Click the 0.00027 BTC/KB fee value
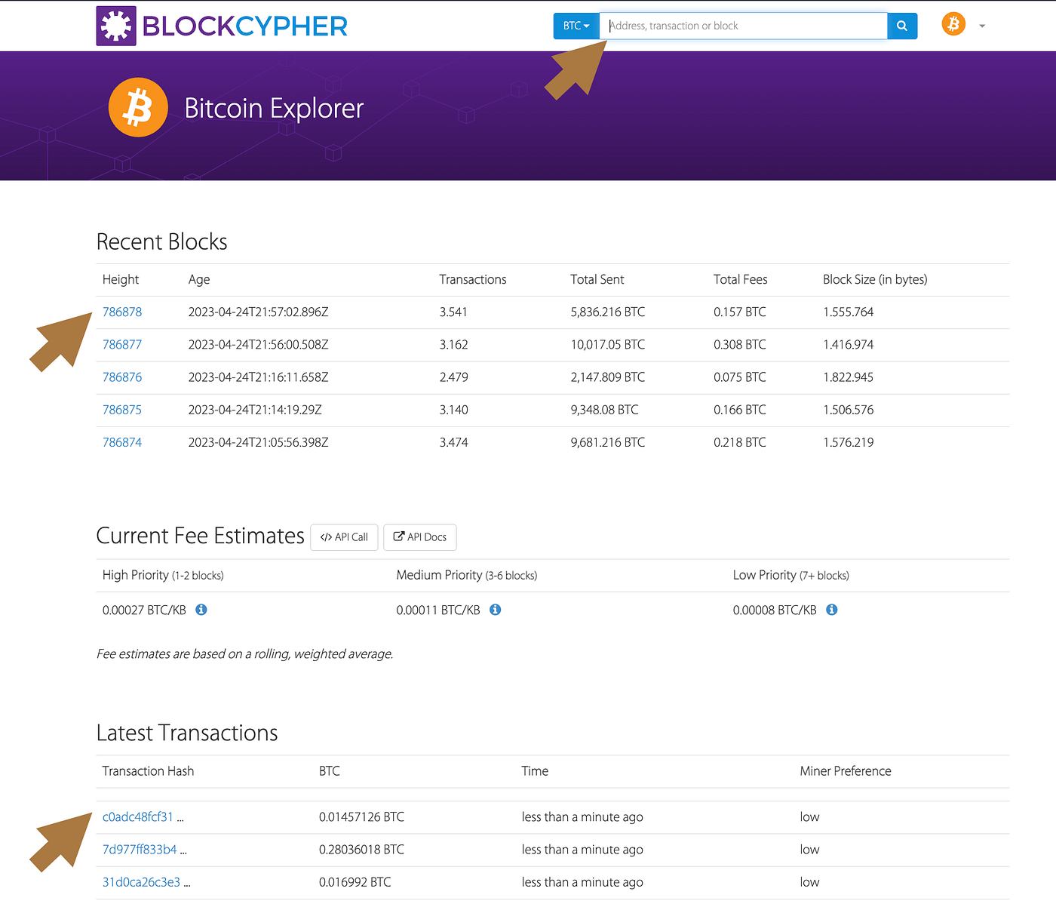 tap(144, 610)
